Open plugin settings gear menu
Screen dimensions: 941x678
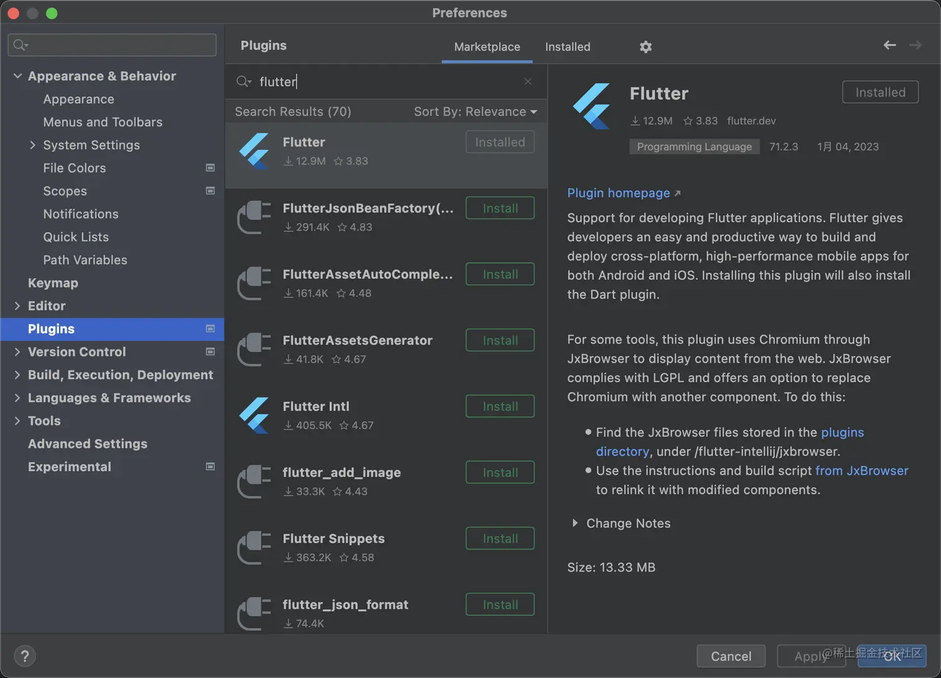tap(645, 47)
